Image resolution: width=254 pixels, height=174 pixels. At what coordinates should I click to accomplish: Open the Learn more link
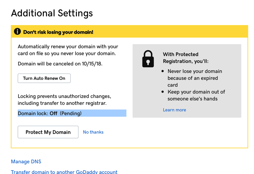point(174,110)
